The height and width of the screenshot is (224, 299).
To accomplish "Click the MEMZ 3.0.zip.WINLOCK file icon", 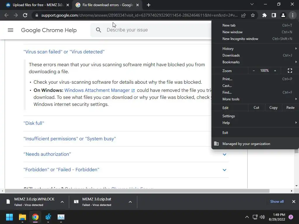I will 8,202.
